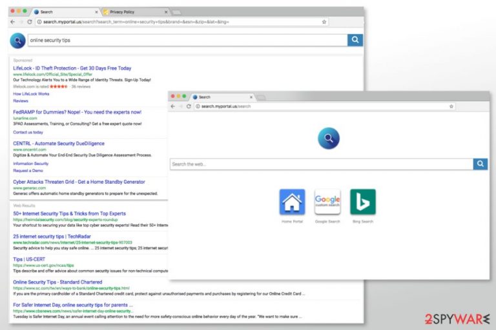Reload page in rear window
Screen dimensions: 496x330
(x=30, y=22)
